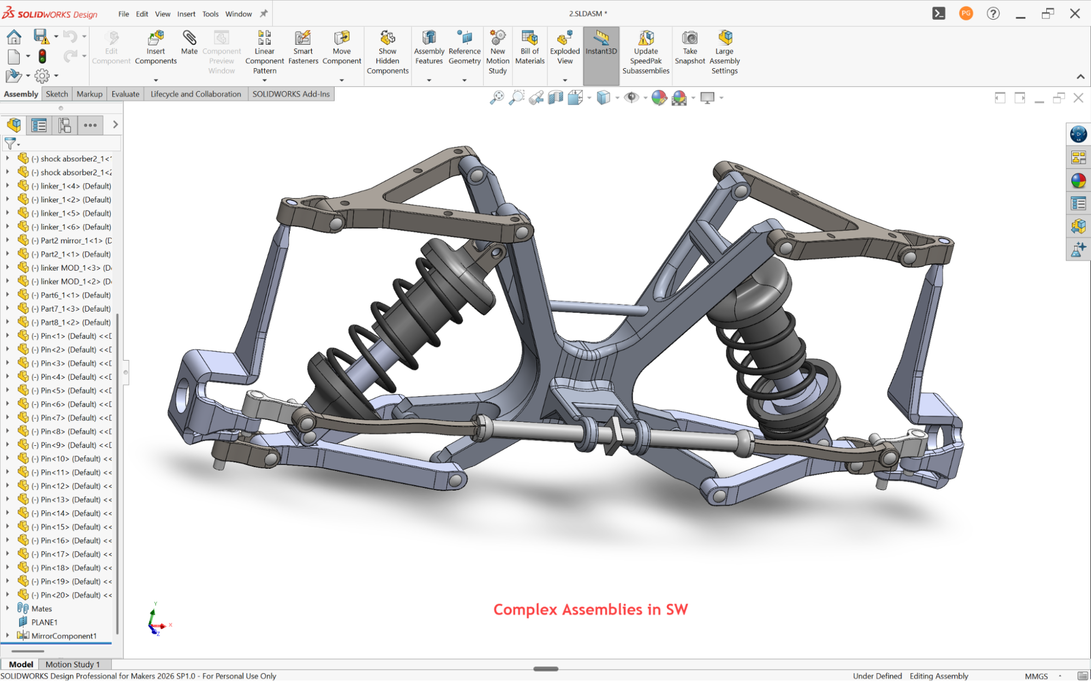
Task: Expand MirrorComponent1 tree node
Action: [x=7, y=635]
